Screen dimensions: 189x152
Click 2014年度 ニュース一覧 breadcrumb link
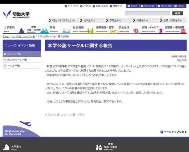tap(24, 37)
